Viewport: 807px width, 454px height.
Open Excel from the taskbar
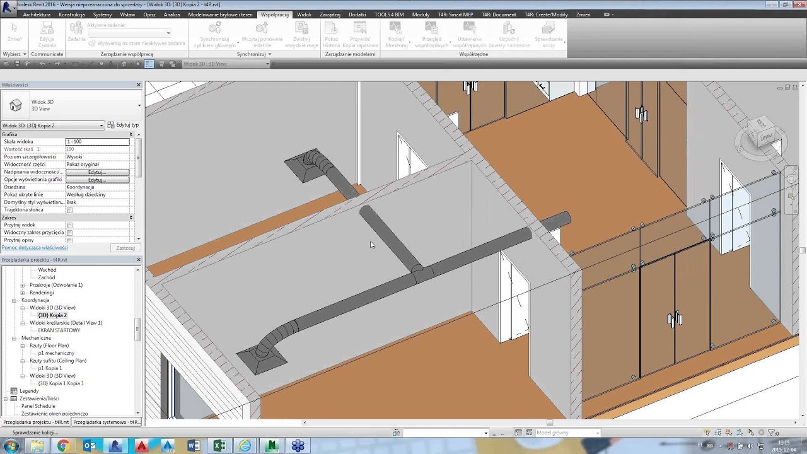[219, 446]
